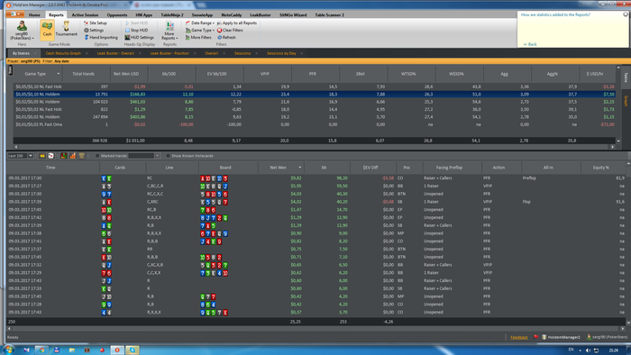The image size is (631, 355).
Task: Click the orange bar chart icon in hands toolbar
Action: 72,156
